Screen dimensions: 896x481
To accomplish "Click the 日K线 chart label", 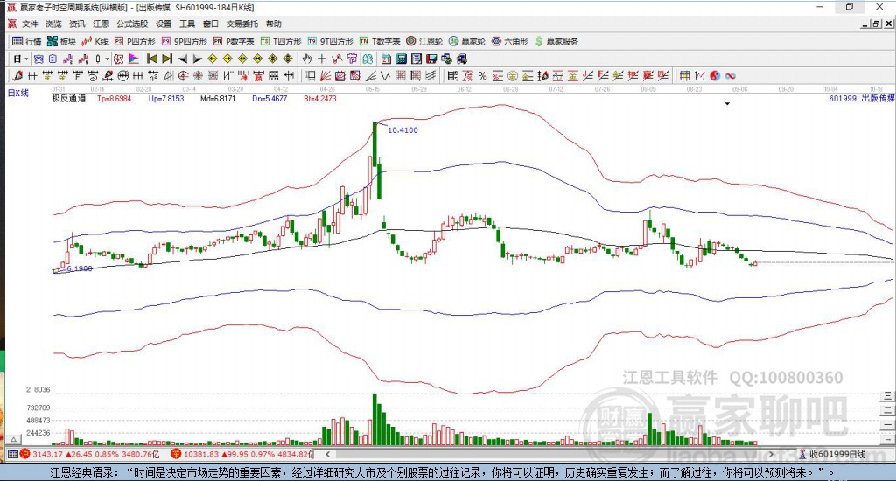I will [x=17, y=93].
